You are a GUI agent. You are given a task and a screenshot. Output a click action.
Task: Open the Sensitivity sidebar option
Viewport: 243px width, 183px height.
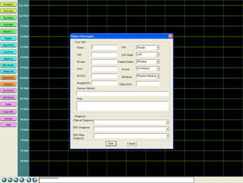(x=9, y=45)
